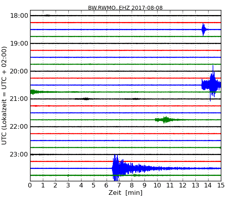Image resolution: width=251 pixels, height=201 pixels.
Task: Click the 22:00 time label
Action: pos(19,127)
